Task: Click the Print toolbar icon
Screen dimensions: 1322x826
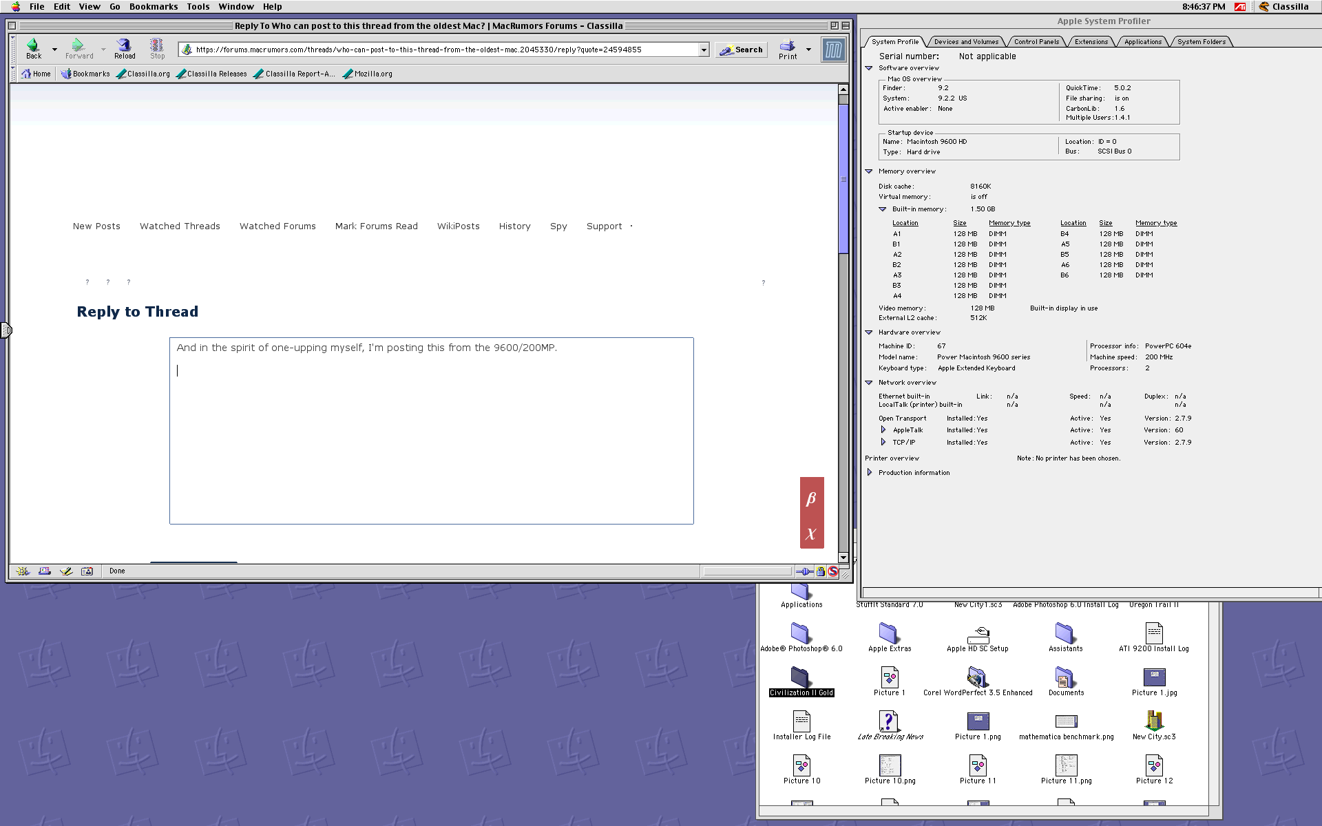Action: click(x=787, y=46)
